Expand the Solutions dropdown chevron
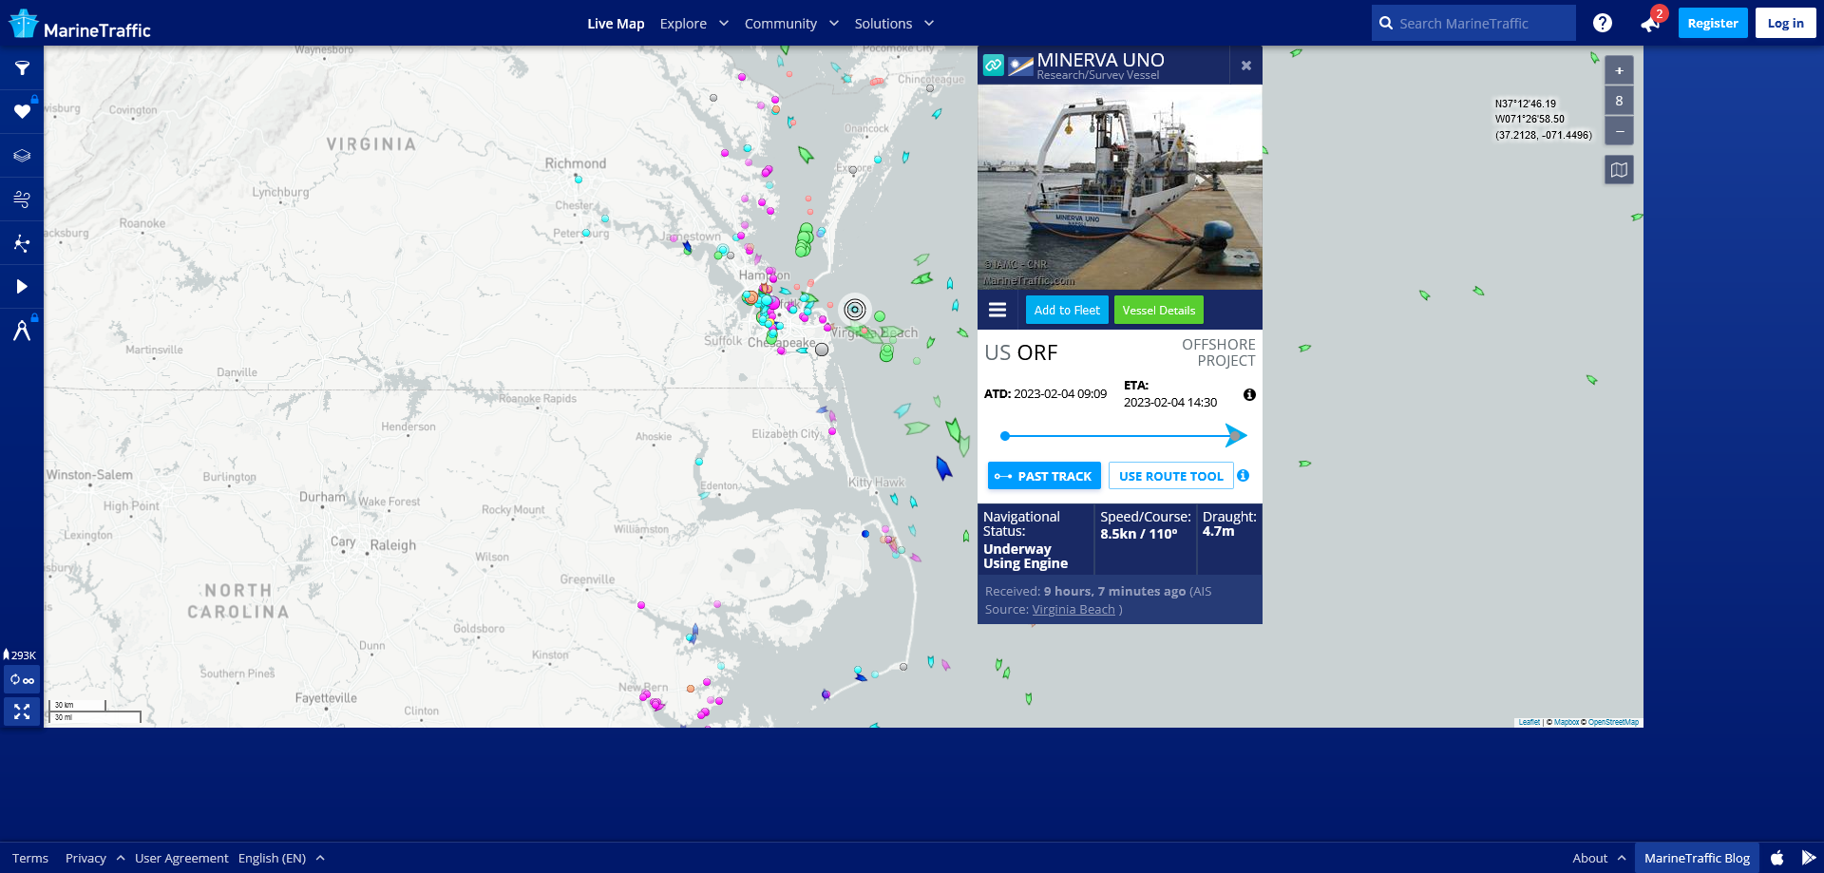Image resolution: width=1824 pixels, height=873 pixels. 929,23
